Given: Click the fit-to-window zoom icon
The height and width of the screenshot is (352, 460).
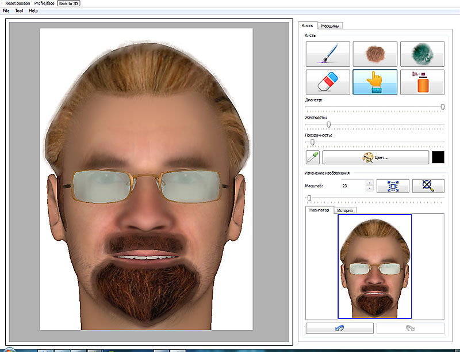Looking at the screenshot, I should (393, 186).
